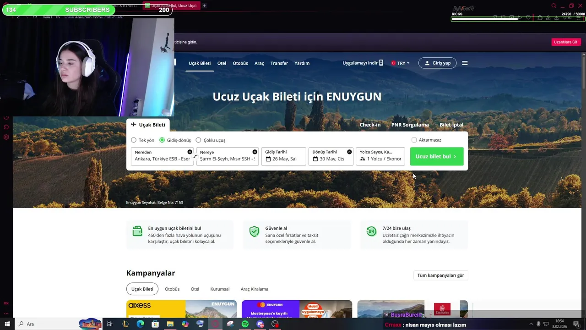This screenshot has width=586, height=330.
Task: Open Task View on the taskbar
Action: click(x=110, y=324)
